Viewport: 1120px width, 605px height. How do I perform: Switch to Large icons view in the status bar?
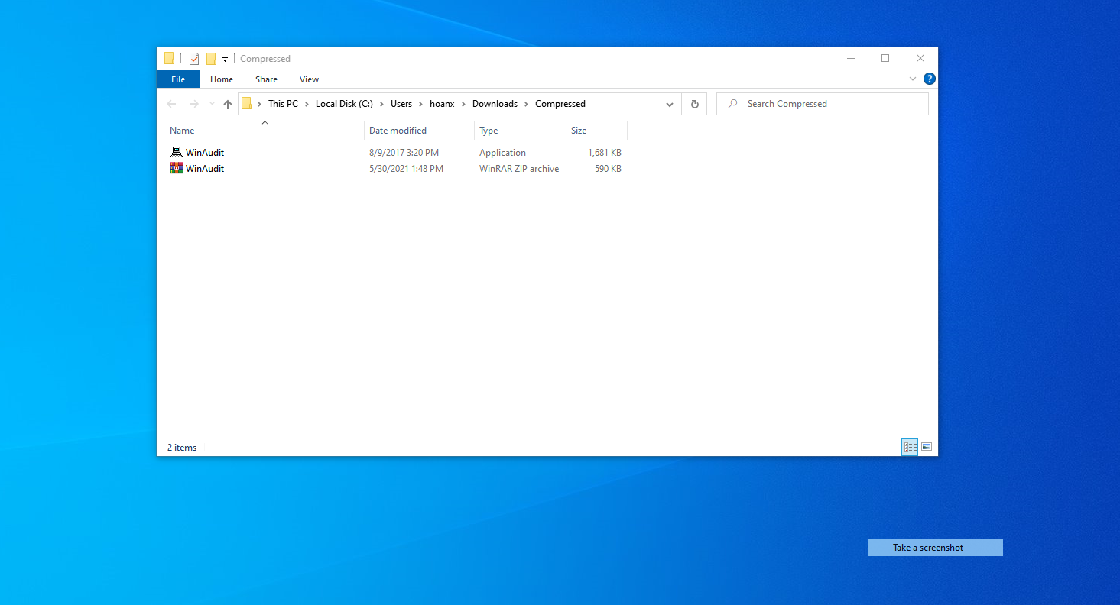[x=927, y=447]
